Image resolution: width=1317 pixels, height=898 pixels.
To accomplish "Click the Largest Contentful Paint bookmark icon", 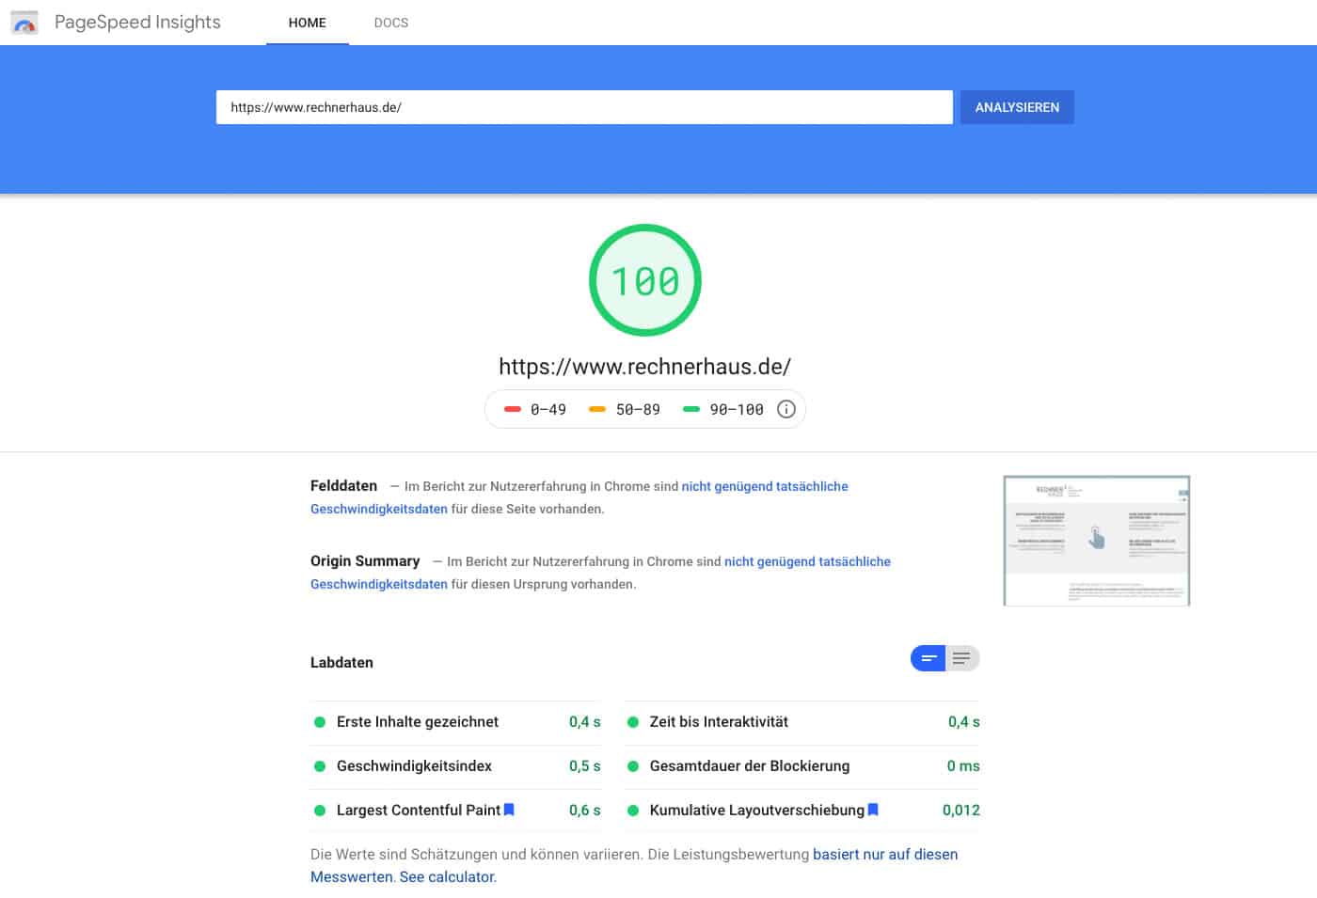I will click(509, 810).
